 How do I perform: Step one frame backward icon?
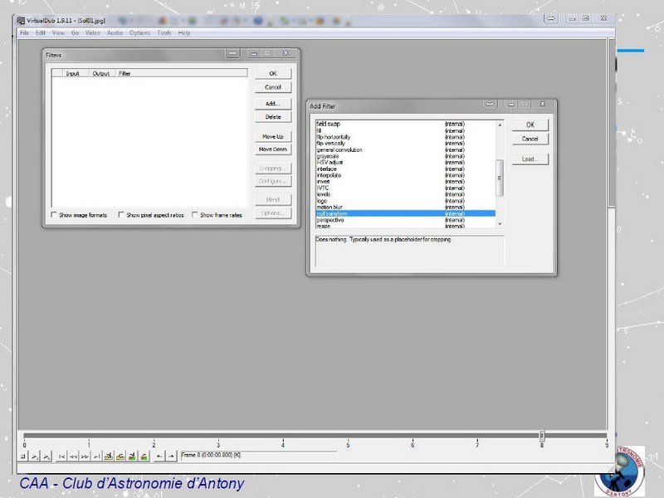pos(73,456)
